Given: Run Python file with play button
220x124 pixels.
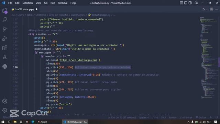Looking at the screenshot, I should tap(203, 9).
